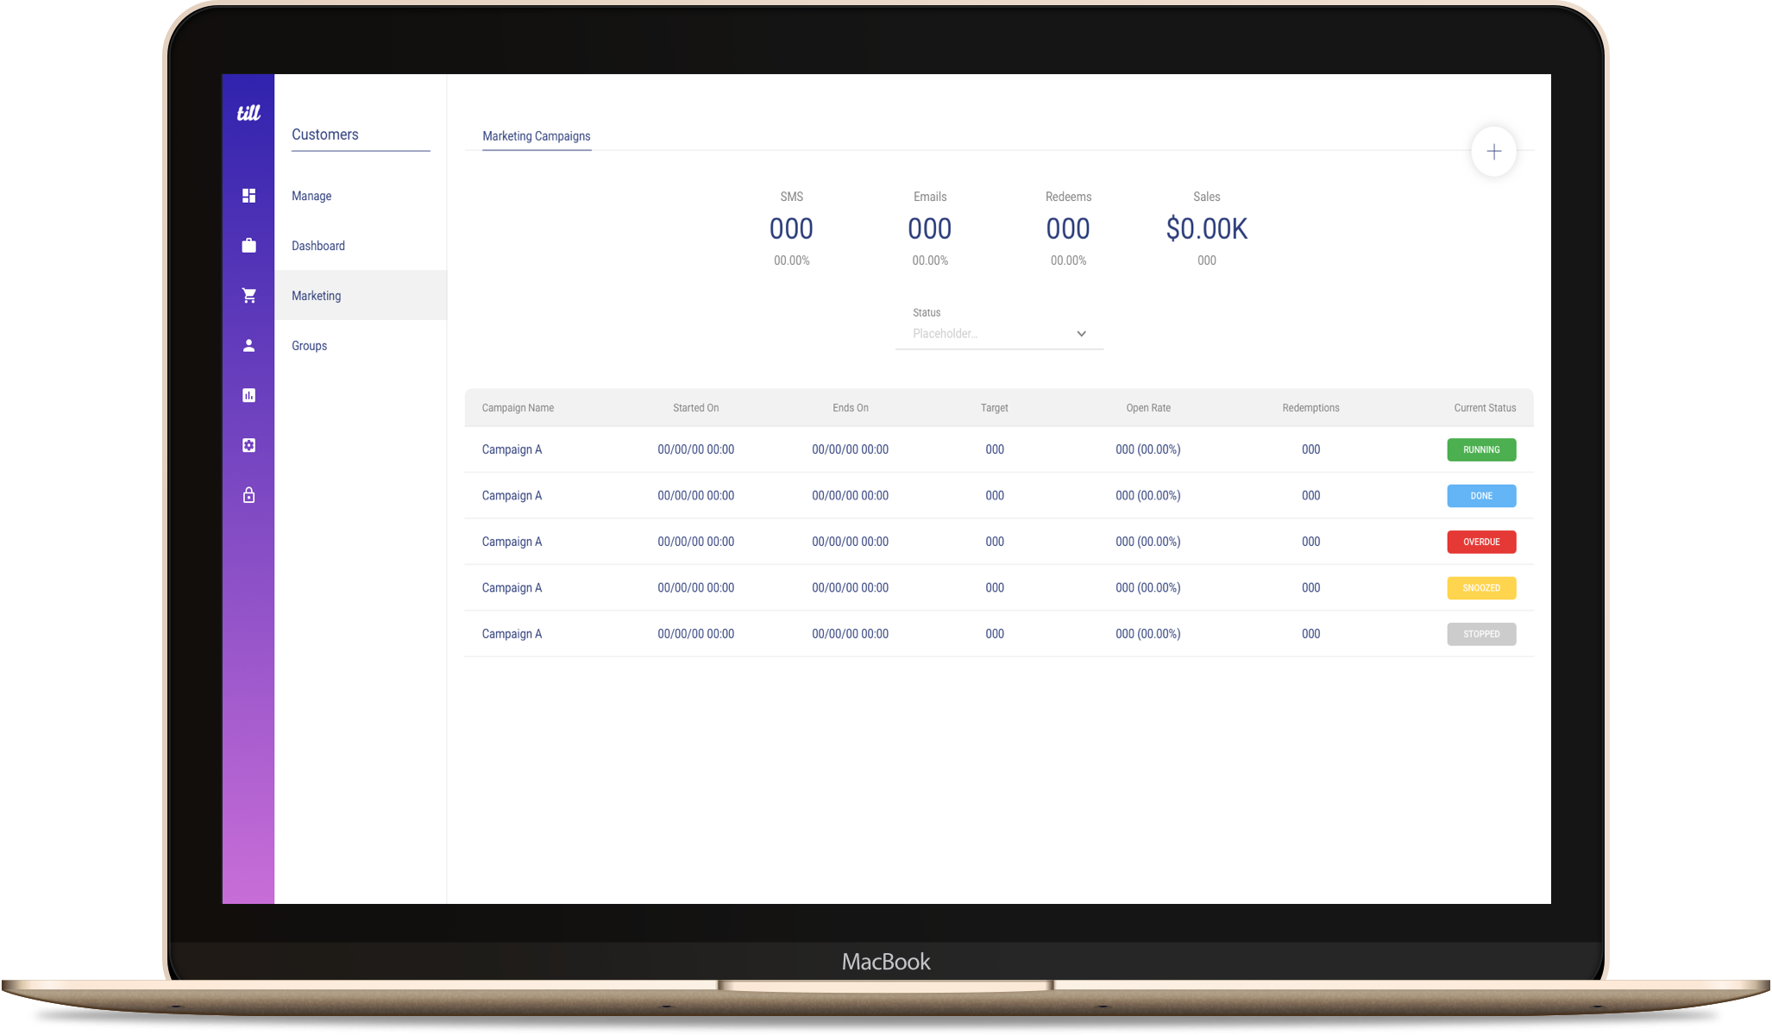
Task: Open Campaign A in the SNOOZED row
Action: 512,588
